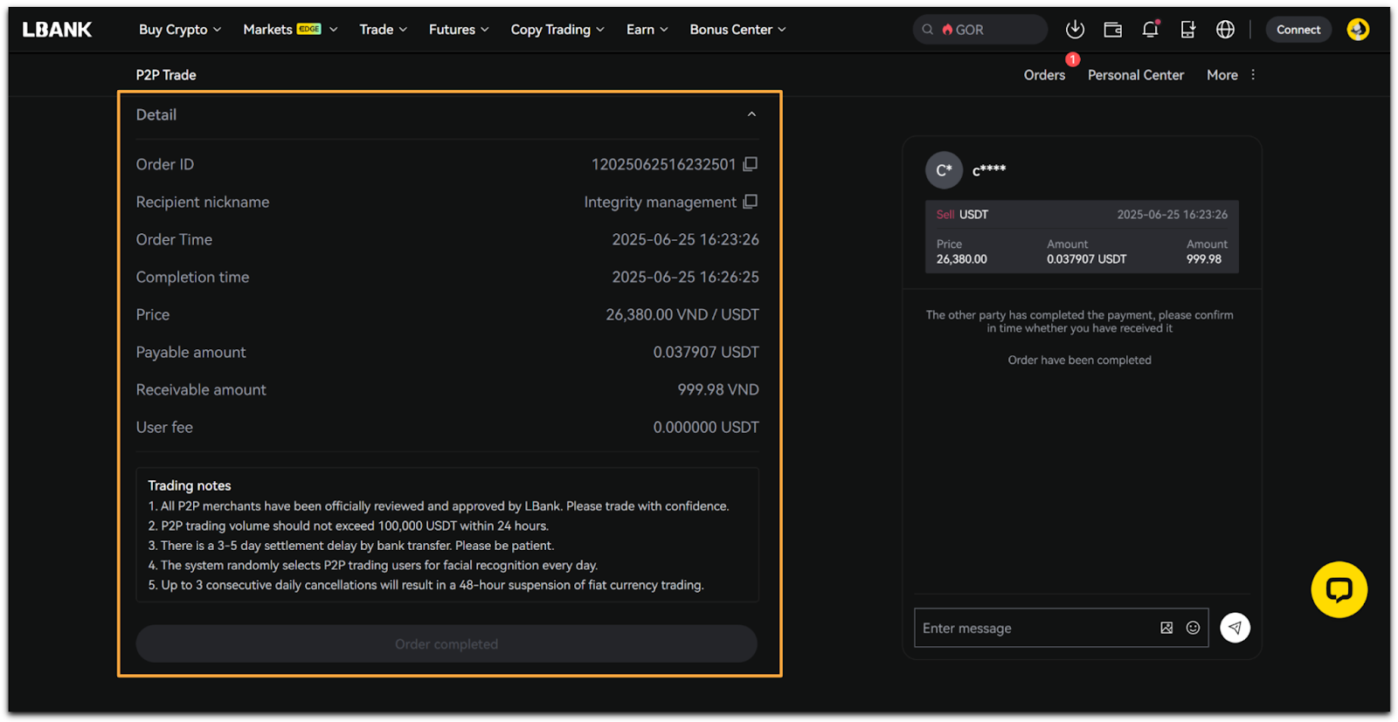The width and height of the screenshot is (1398, 722).
Task: Go to Personal Center
Action: [1135, 75]
